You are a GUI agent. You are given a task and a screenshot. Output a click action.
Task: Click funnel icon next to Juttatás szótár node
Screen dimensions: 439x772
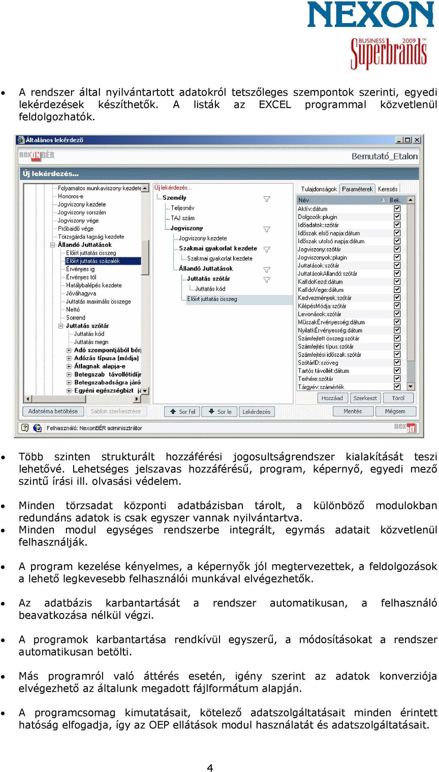pos(267,279)
